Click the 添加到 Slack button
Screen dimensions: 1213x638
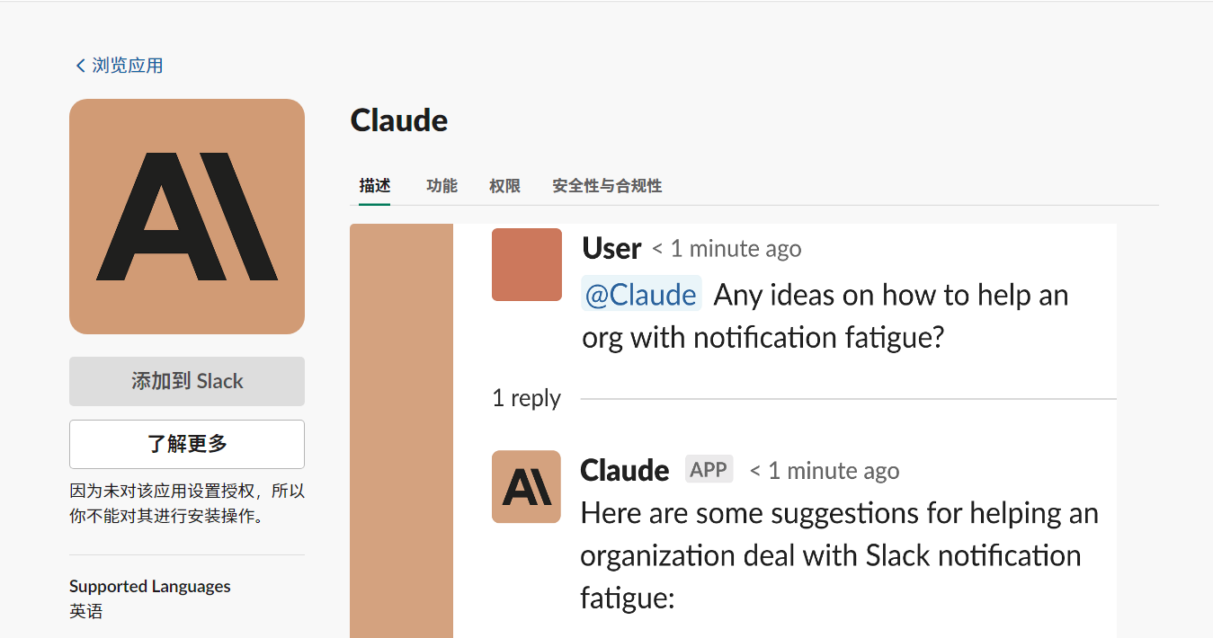click(x=187, y=381)
